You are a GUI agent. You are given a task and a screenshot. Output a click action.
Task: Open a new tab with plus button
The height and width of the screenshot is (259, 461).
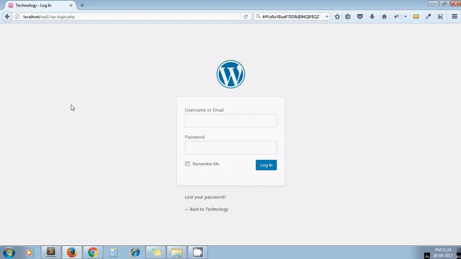82,5
